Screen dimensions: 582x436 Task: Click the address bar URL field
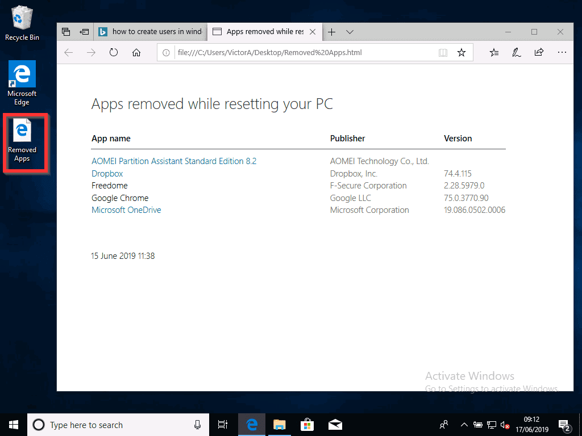[x=301, y=53]
